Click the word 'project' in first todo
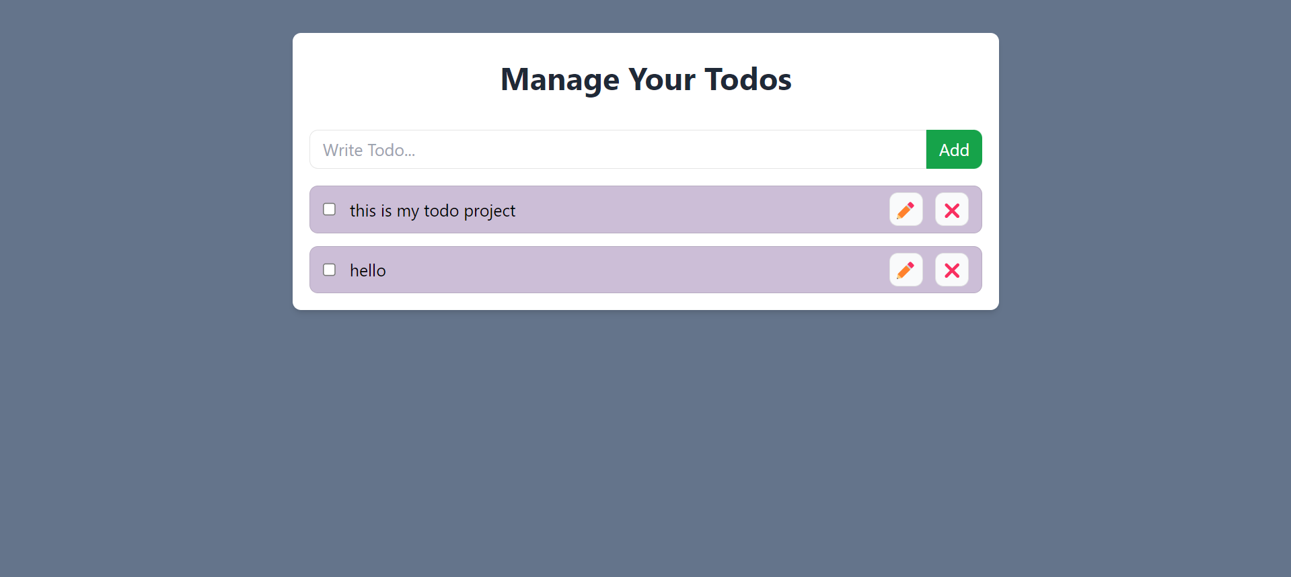This screenshot has height=577, width=1291. coord(490,211)
